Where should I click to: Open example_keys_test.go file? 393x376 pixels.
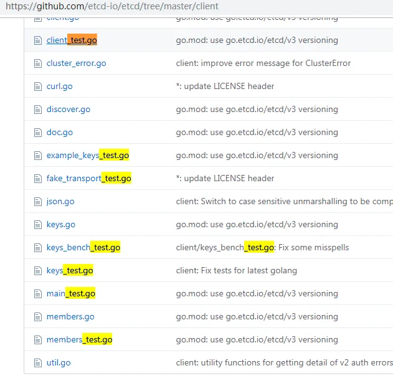[x=87, y=156]
